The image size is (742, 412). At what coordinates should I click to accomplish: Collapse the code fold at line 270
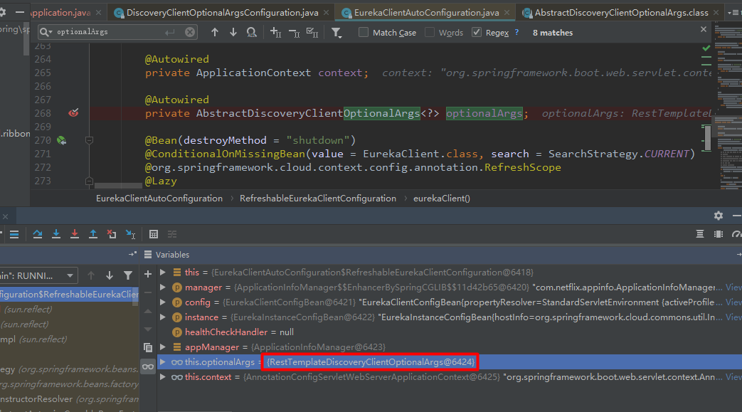pos(89,140)
